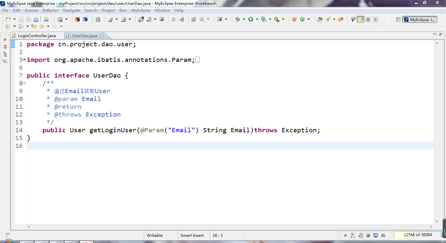Click the Last Edit Location icon
Image resolution: width=446 pixels, height=243 pixels.
coord(34,26)
